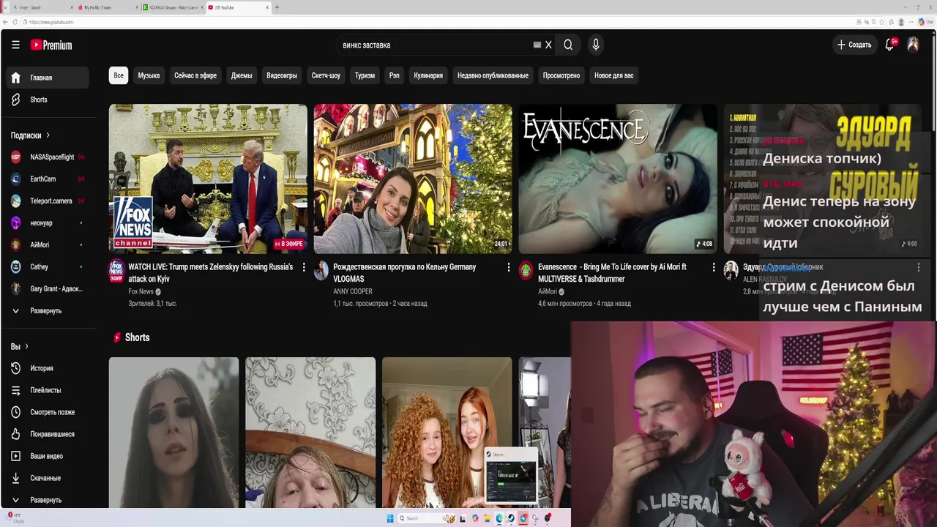Screen dimensions: 937x527
Task: Open the account avatar menu
Action: pyautogui.click(x=913, y=45)
